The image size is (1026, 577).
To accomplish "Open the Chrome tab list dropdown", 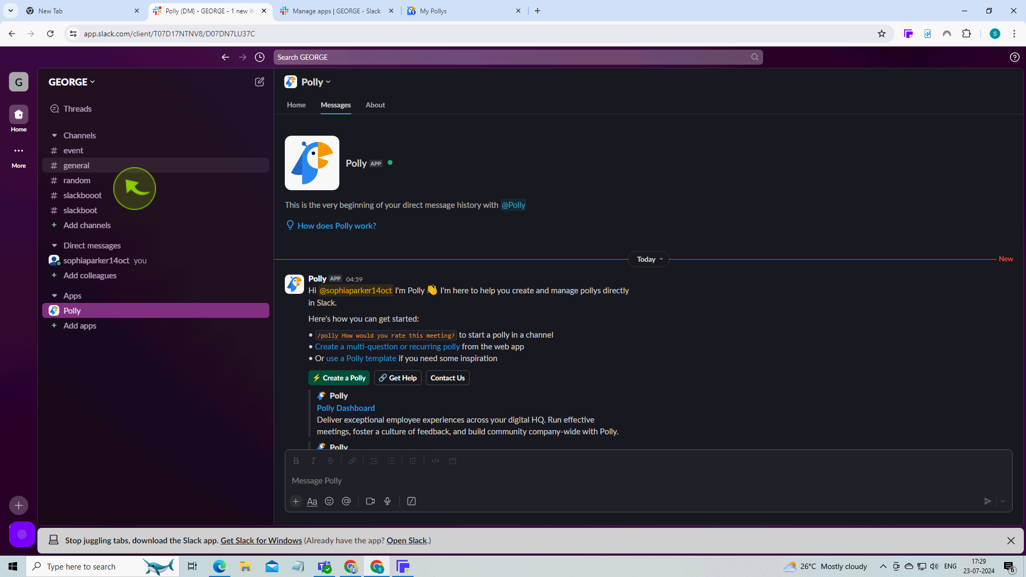I will tap(10, 11).
